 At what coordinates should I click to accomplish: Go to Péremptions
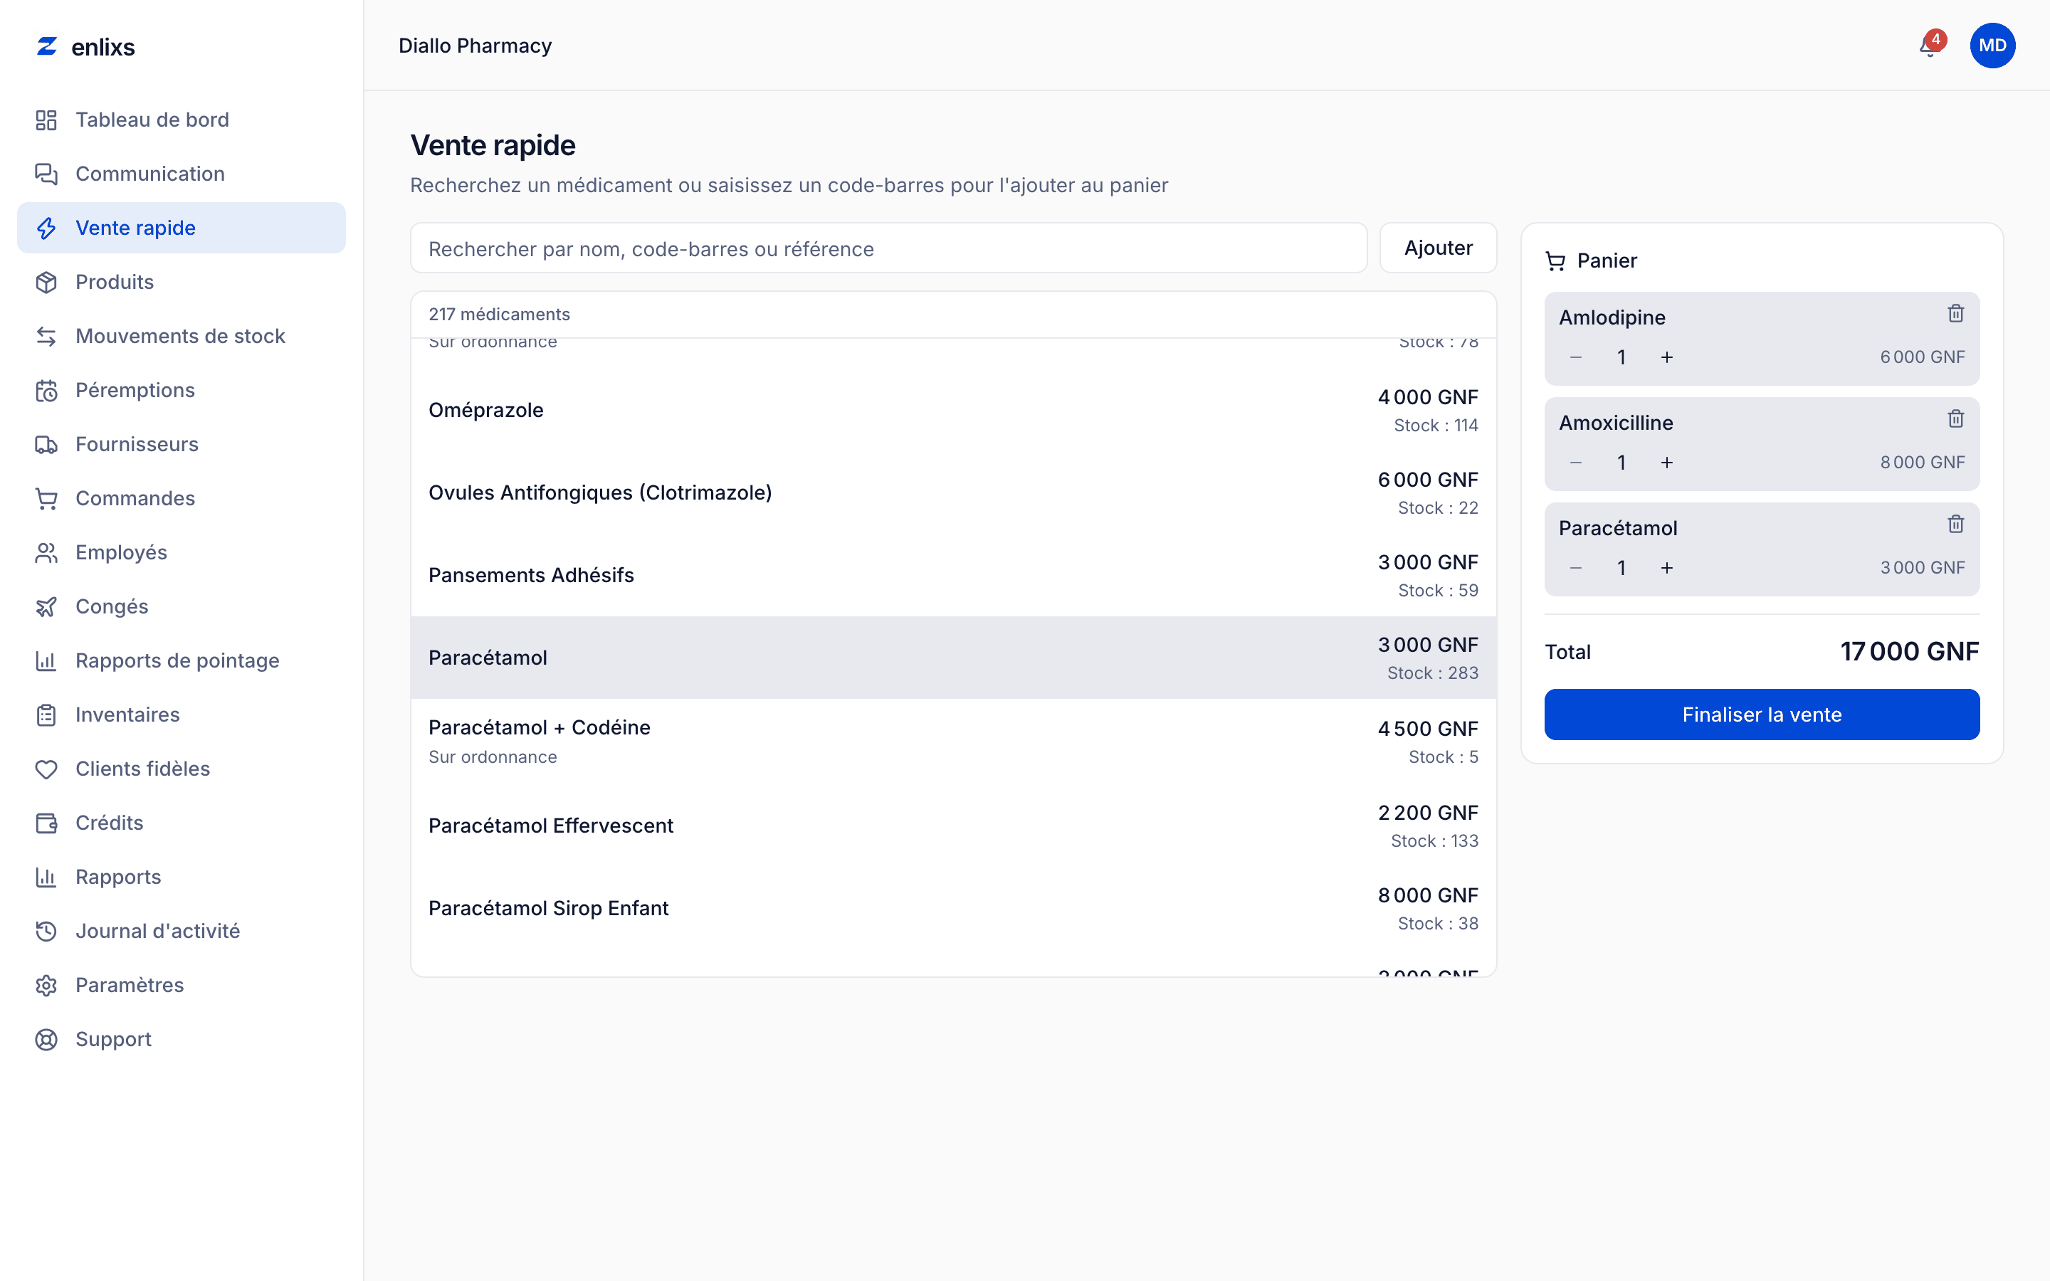tap(182, 390)
